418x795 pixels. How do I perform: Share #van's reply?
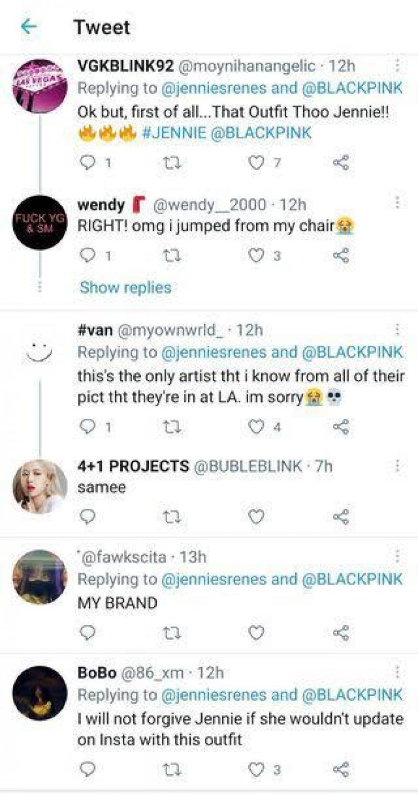[342, 427]
